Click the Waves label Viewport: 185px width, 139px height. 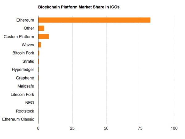[x=28, y=45]
